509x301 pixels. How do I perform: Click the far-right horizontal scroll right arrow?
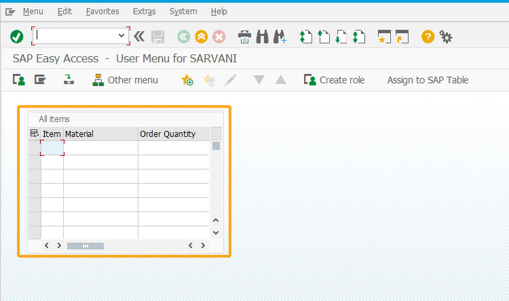[x=203, y=245]
